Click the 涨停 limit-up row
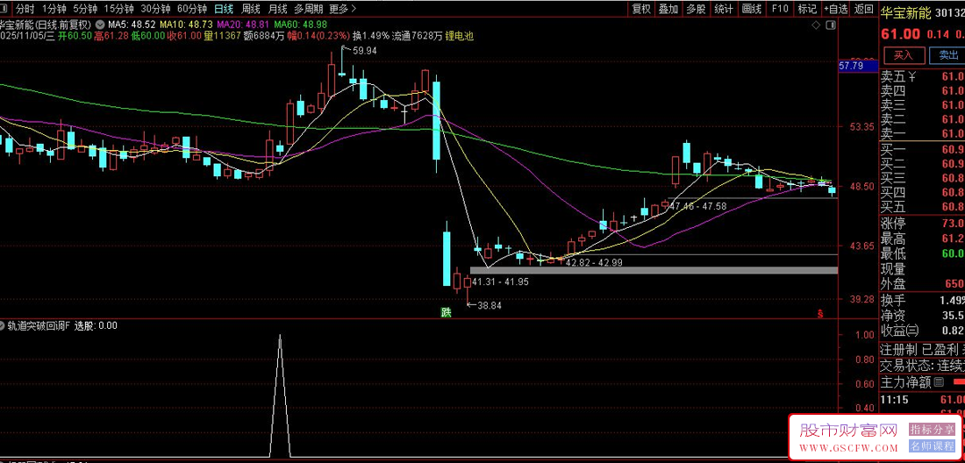Screen dimensions: 965x463 tap(922, 224)
